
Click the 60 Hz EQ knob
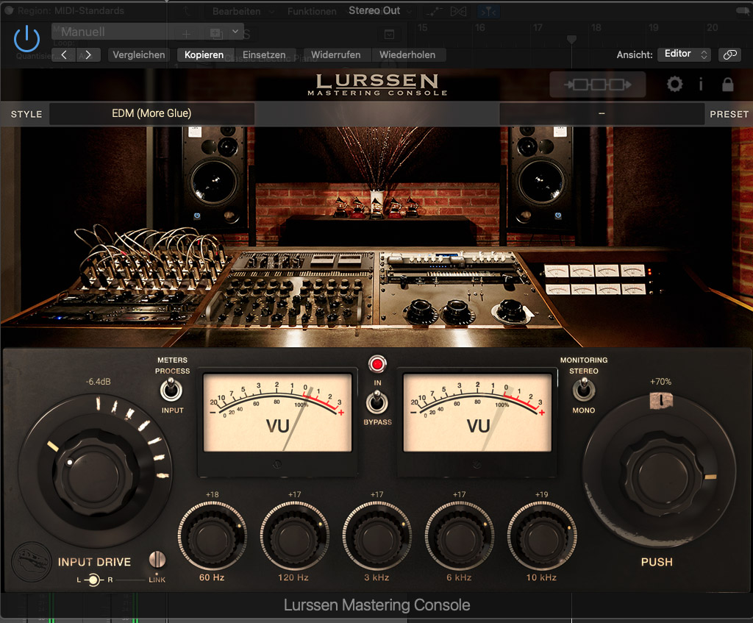click(x=212, y=535)
